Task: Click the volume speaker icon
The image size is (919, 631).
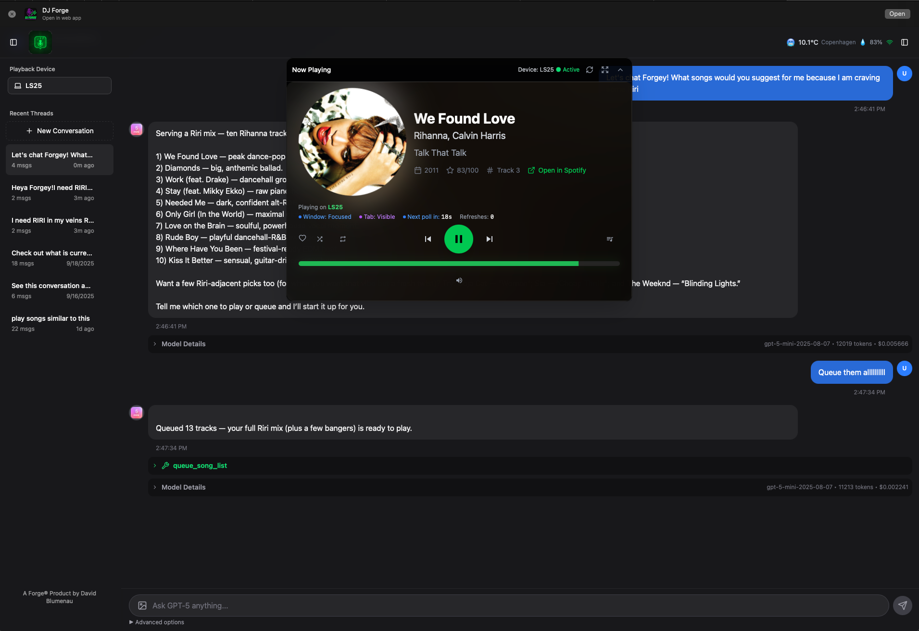Action: pos(459,280)
